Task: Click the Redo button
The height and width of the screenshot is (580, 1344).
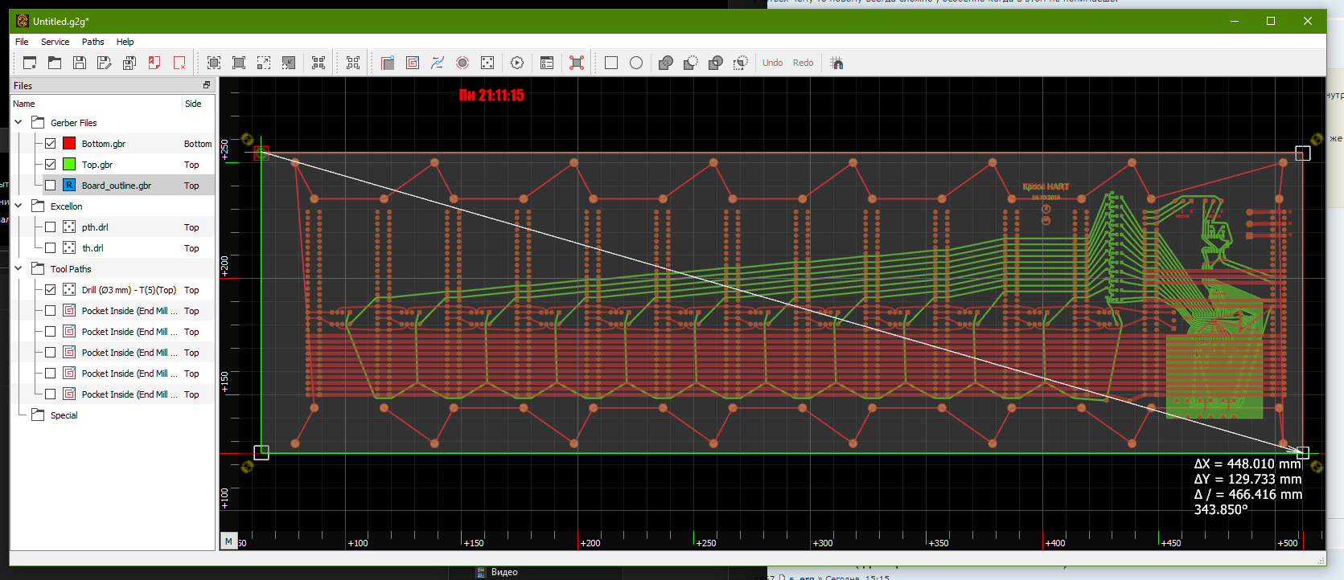Action: click(x=803, y=63)
